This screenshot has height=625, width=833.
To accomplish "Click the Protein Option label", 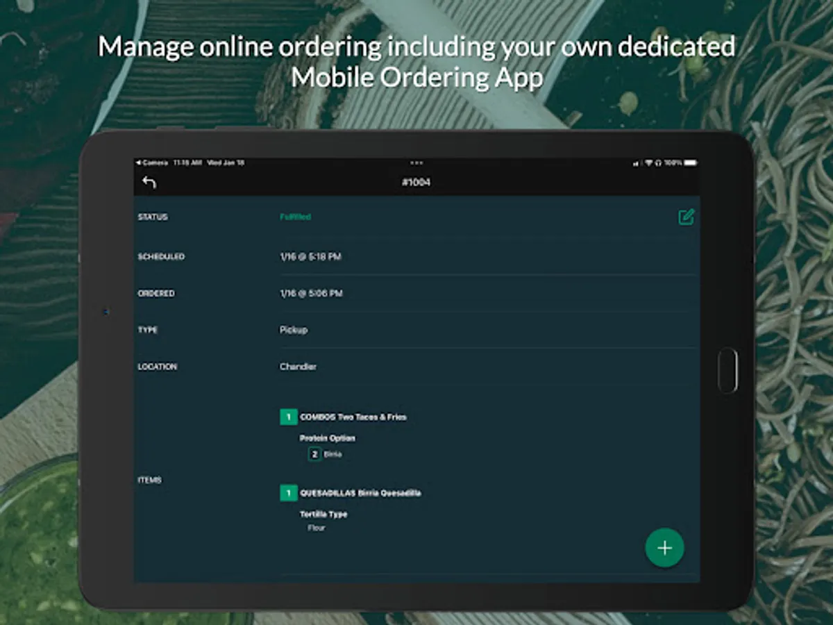I will click(328, 438).
